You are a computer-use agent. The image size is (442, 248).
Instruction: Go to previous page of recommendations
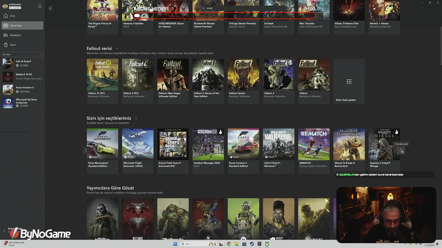click(86, 150)
